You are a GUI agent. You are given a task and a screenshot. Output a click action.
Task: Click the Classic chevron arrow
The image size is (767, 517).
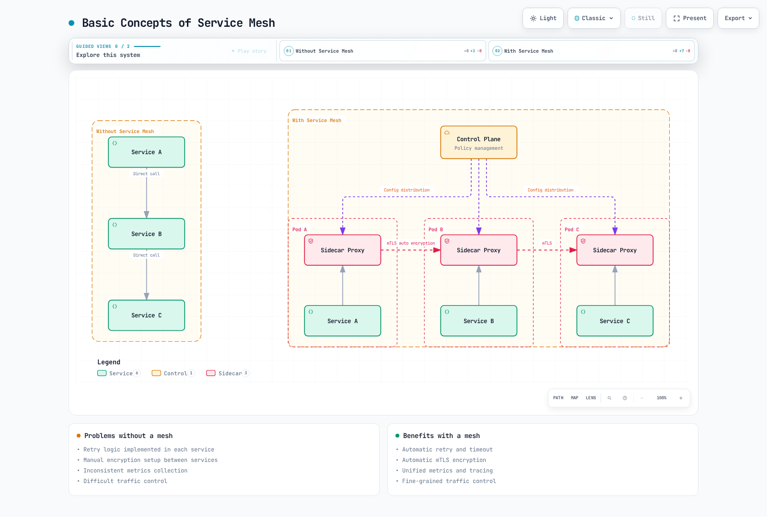point(611,18)
